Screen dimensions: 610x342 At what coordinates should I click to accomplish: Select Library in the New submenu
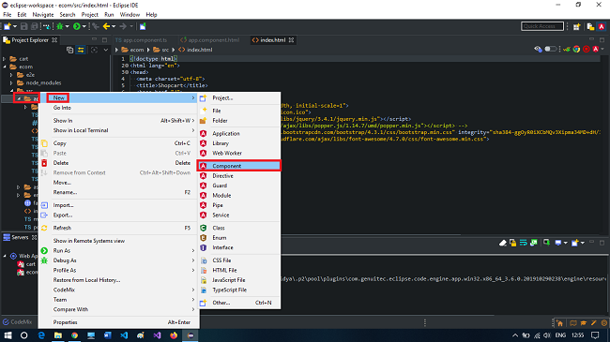[x=238, y=143]
